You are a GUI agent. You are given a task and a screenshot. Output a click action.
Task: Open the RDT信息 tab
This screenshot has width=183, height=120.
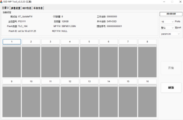(27, 8)
